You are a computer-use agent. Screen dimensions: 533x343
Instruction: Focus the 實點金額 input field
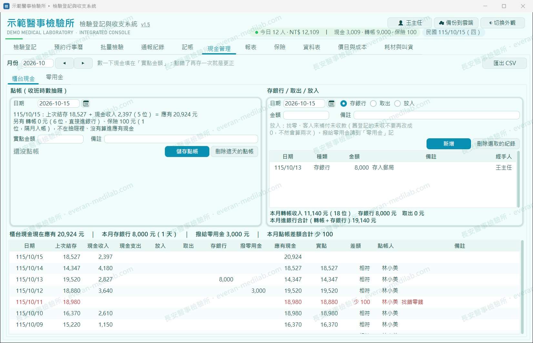coord(61,139)
